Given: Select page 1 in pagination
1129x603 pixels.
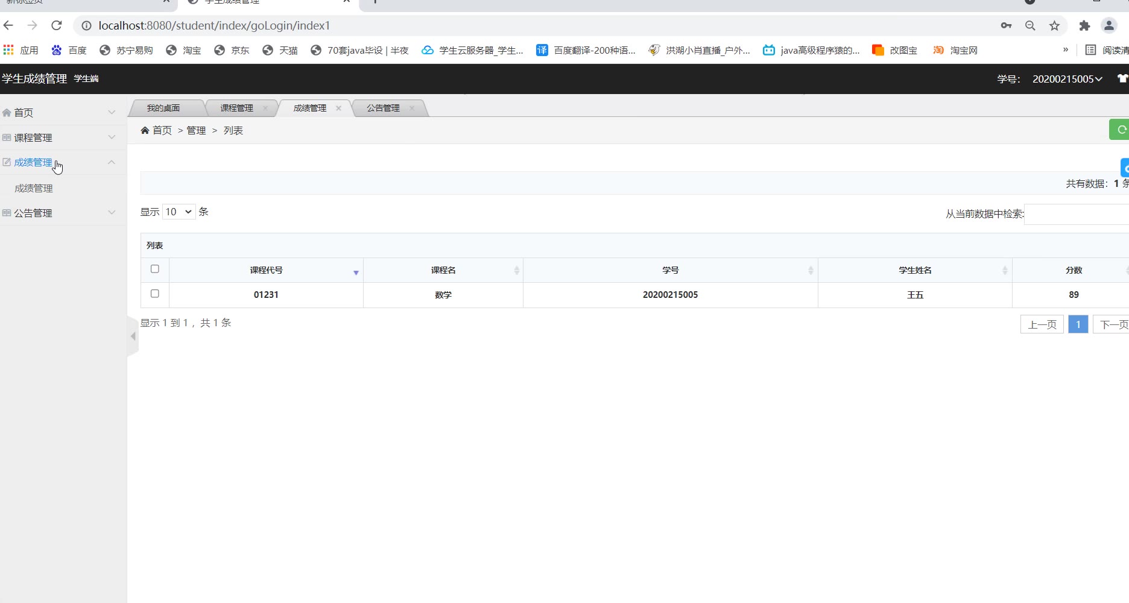Looking at the screenshot, I should click(1078, 324).
